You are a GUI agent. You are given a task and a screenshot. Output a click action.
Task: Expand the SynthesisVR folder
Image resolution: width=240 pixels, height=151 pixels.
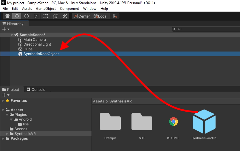coord(7,134)
